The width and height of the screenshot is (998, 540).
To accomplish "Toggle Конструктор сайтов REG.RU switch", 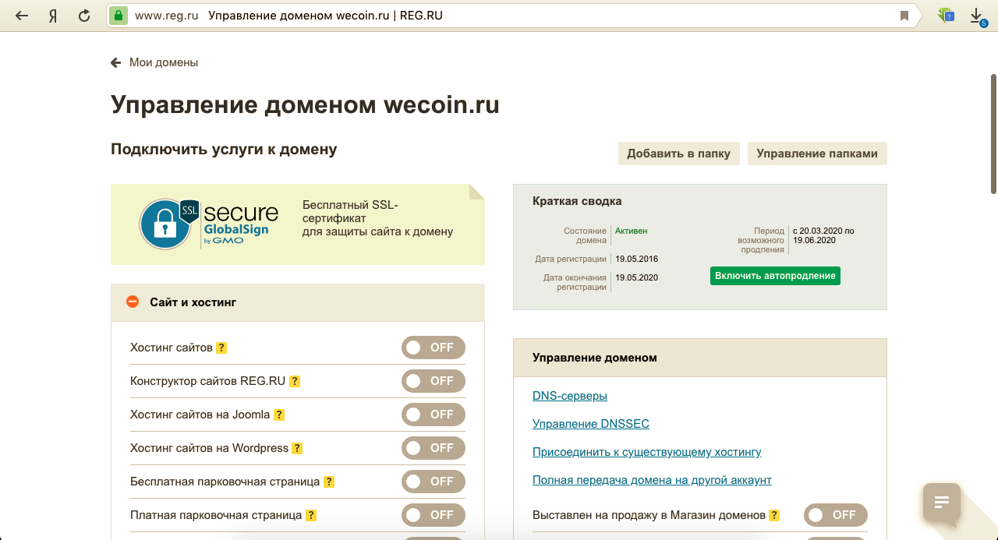I will click(x=434, y=381).
